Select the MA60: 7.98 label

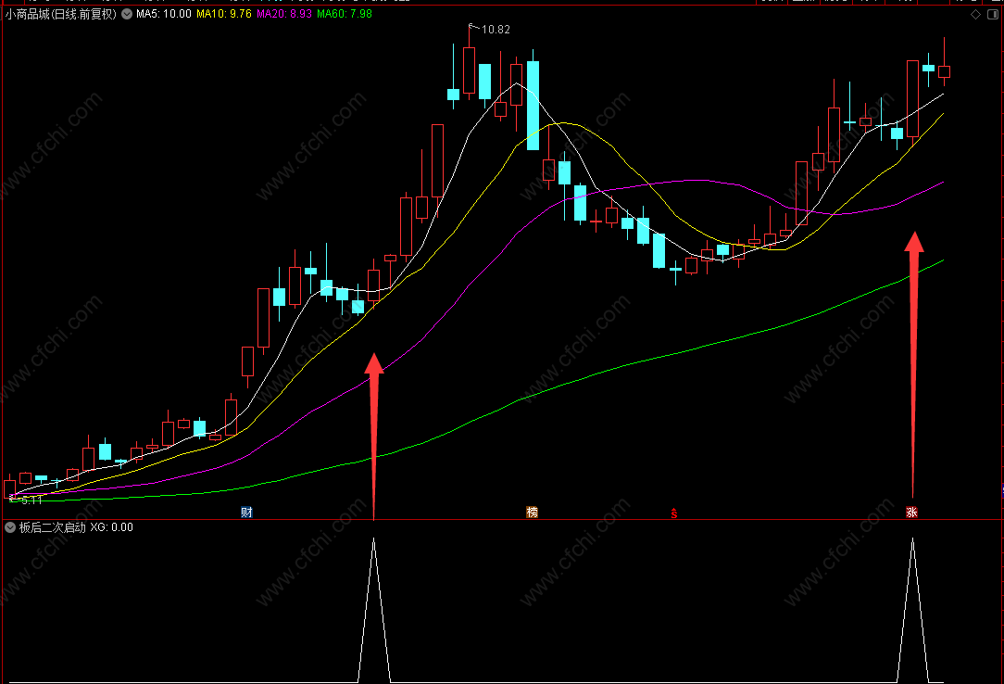point(345,14)
